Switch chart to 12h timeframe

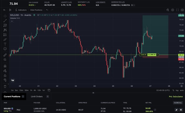(39, 90)
